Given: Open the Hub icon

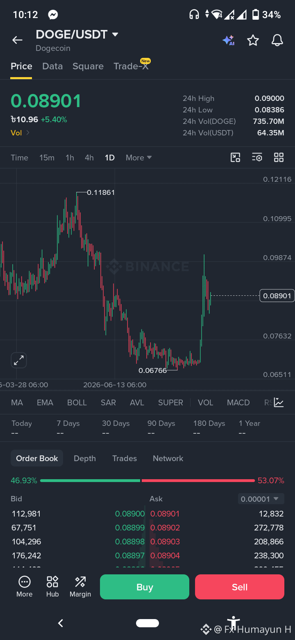Looking at the screenshot, I should 52,587.
